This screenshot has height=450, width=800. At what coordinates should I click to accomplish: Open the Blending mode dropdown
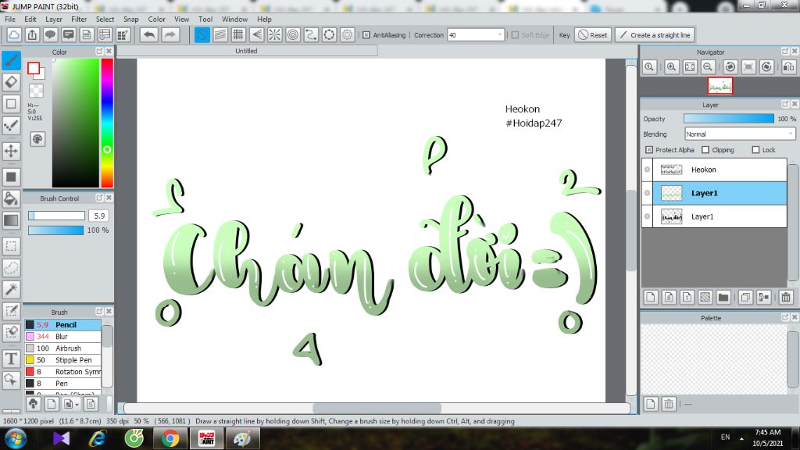coord(740,134)
